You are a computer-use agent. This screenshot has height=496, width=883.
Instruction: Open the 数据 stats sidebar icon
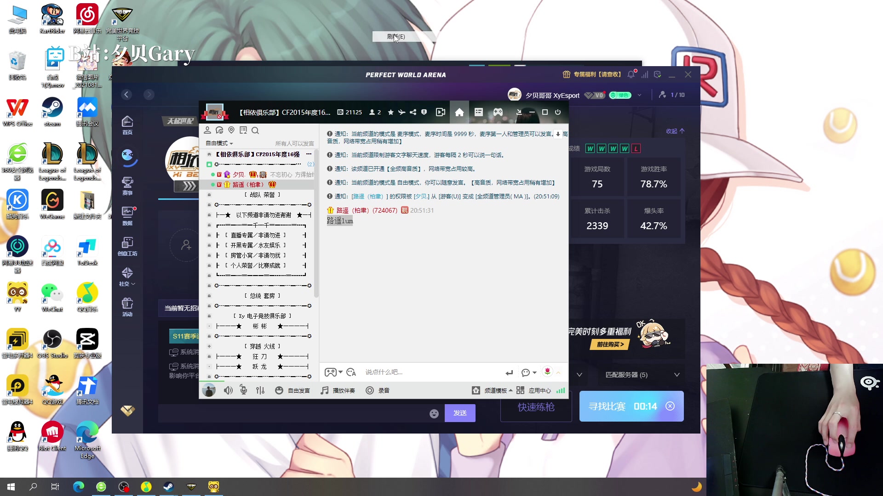[127, 216]
